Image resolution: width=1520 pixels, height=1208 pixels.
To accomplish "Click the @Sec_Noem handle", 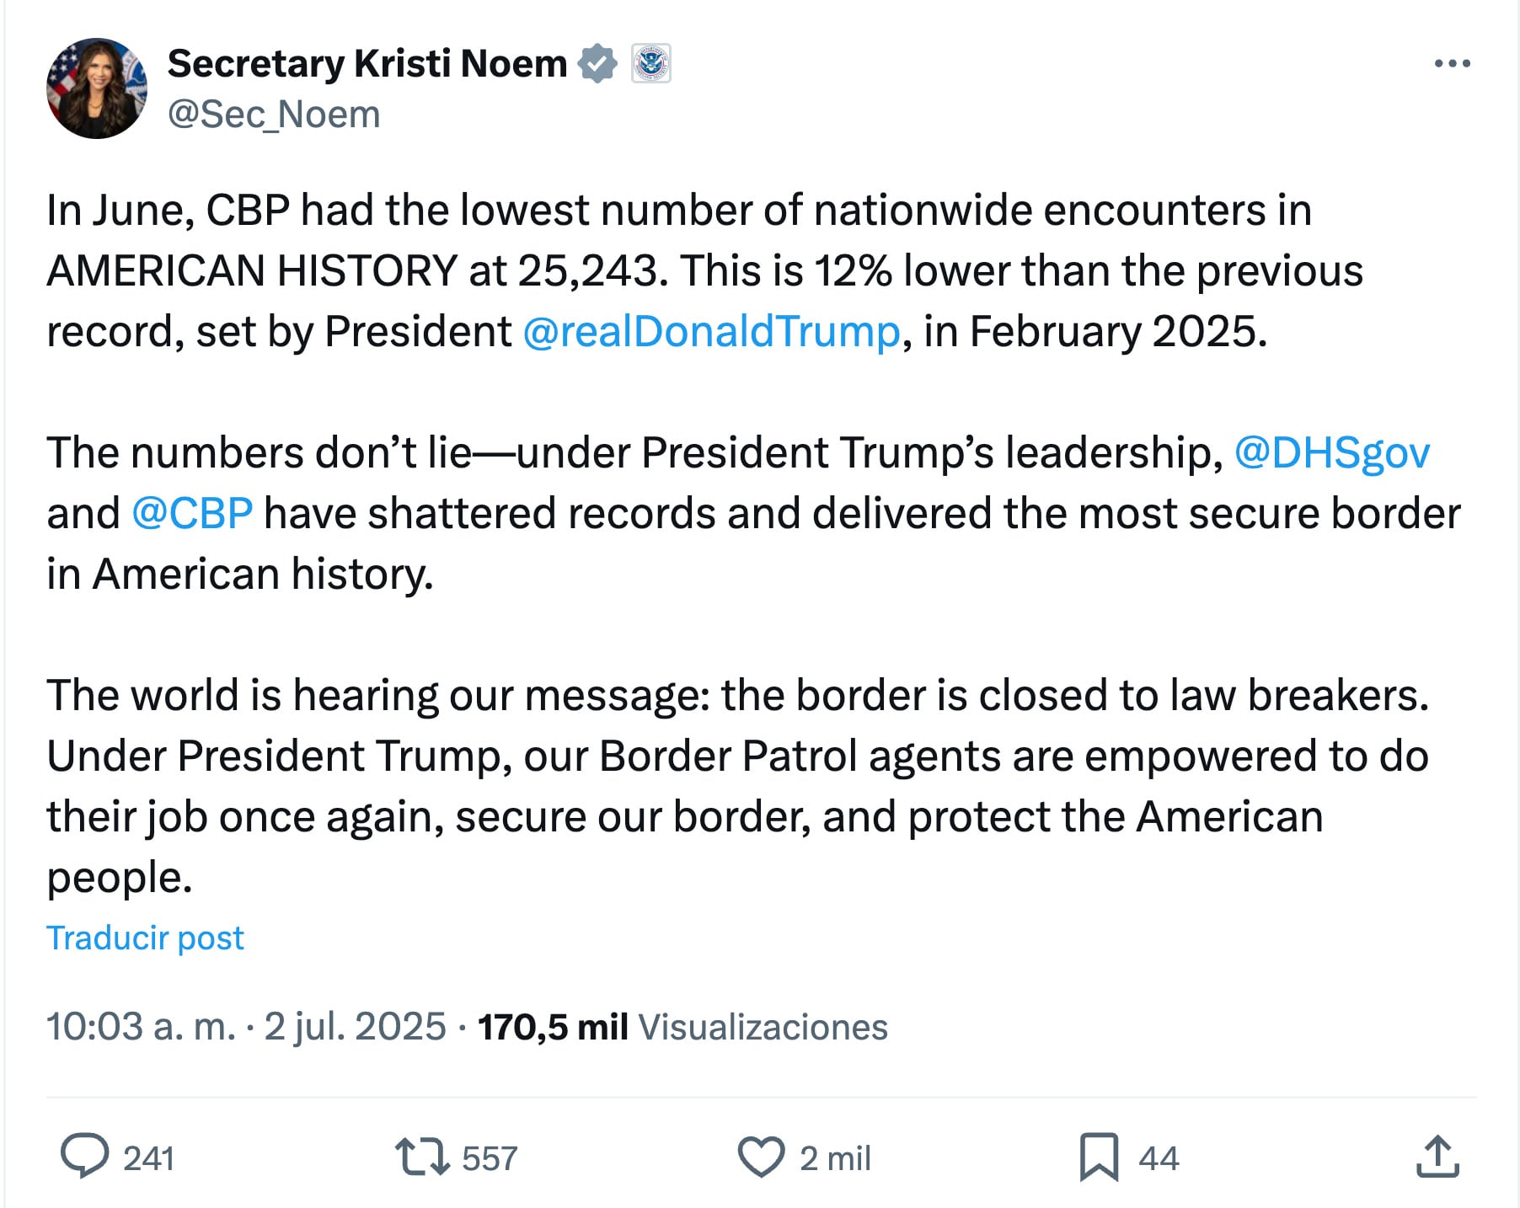I will click(274, 114).
